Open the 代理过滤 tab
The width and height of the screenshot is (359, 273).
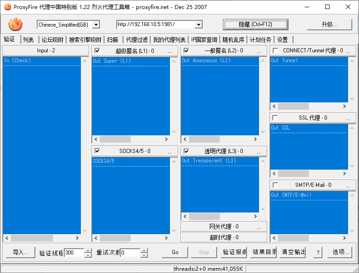pos(137,40)
